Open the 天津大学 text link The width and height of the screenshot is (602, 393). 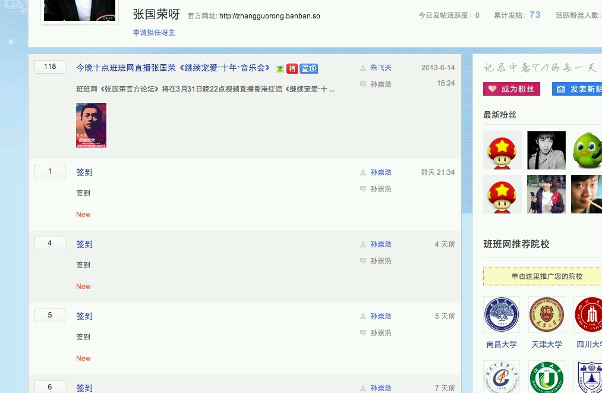pyautogui.click(x=546, y=344)
